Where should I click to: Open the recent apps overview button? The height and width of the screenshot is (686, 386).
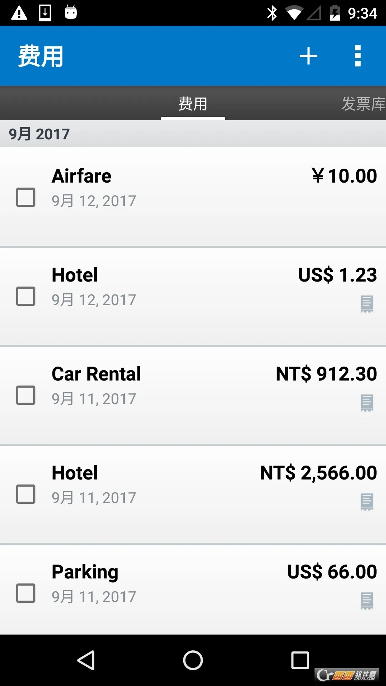(x=300, y=660)
